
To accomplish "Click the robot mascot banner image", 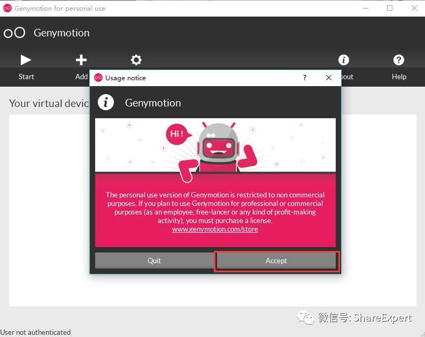I will click(215, 145).
